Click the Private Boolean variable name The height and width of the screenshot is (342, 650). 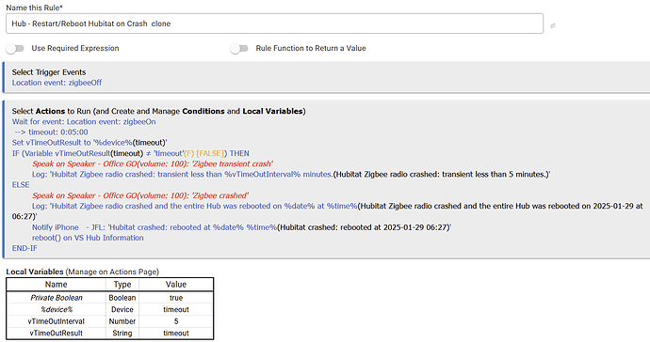click(57, 298)
